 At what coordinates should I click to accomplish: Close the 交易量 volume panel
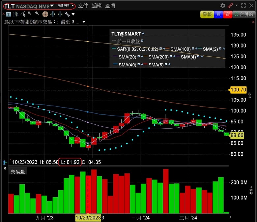click(5, 168)
